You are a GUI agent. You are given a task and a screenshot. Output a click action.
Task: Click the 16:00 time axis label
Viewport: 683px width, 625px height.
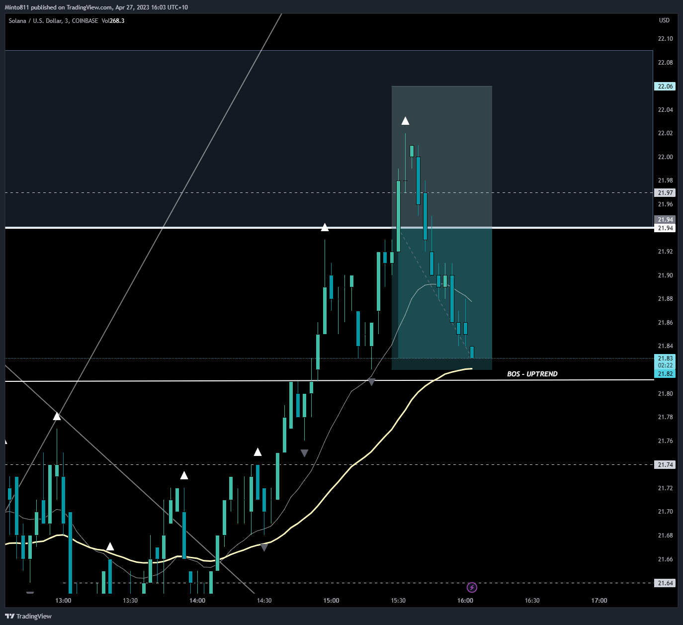465,601
